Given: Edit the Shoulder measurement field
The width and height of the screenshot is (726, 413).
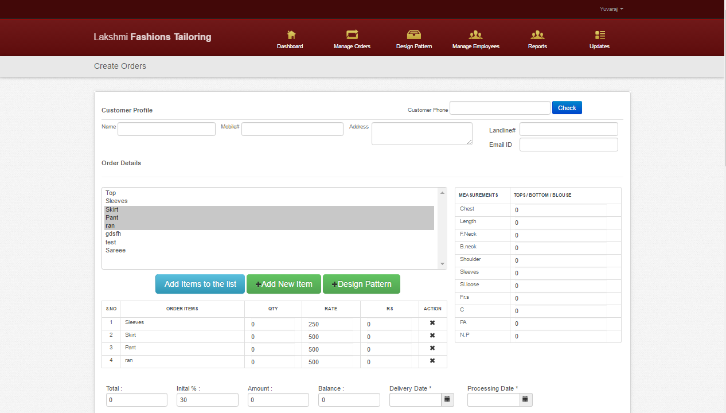Looking at the screenshot, I should coord(560,261).
